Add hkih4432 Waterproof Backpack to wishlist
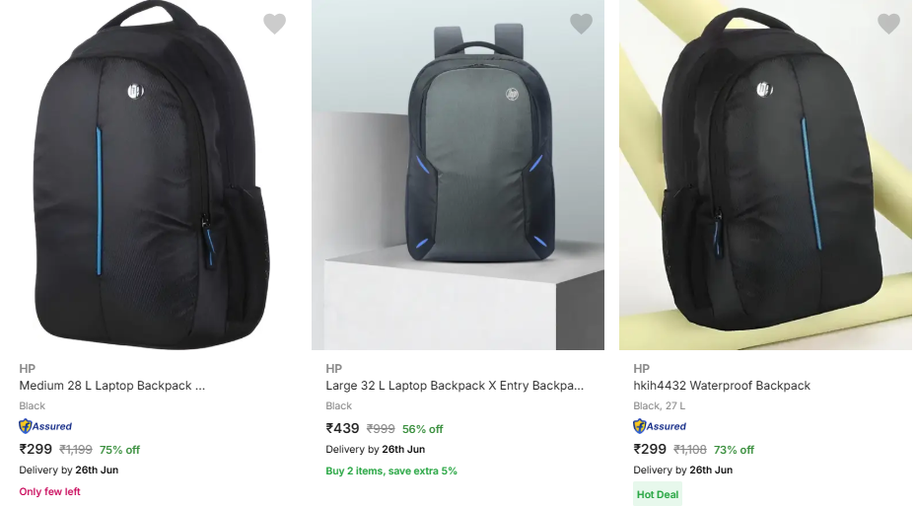This screenshot has width=916, height=507. [x=888, y=24]
